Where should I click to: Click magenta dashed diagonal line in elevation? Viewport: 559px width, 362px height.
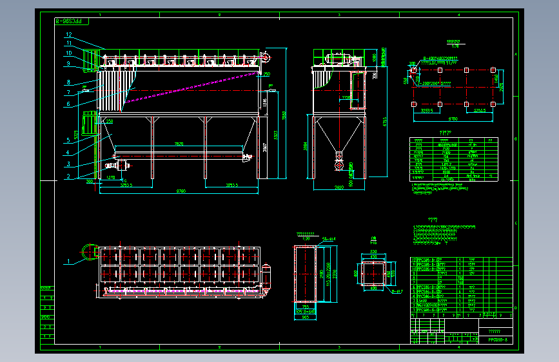(x=191, y=88)
